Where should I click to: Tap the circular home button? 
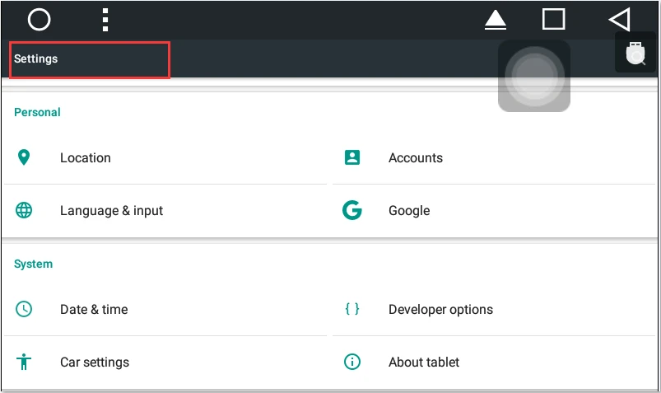point(40,20)
